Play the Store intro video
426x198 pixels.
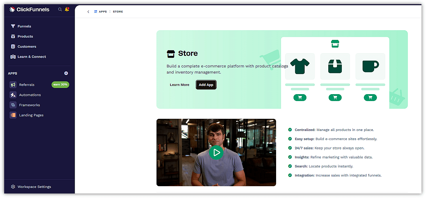pos(216,152)
